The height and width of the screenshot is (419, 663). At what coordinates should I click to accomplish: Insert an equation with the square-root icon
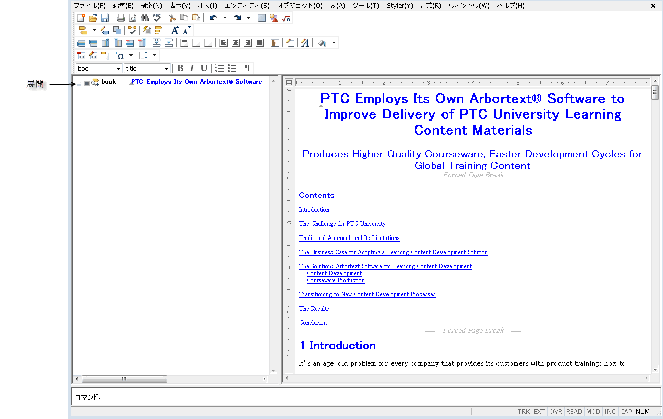286,18
